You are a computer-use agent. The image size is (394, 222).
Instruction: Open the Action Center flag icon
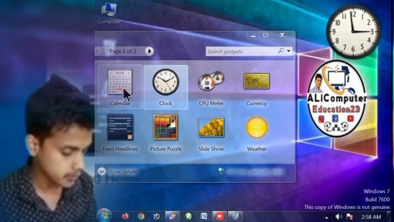pyautogui.click(x=350, y=216)
